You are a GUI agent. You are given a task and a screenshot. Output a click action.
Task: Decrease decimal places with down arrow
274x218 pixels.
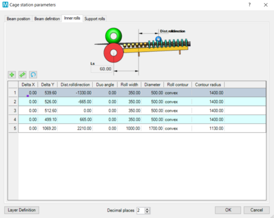[x=147, y=212]
